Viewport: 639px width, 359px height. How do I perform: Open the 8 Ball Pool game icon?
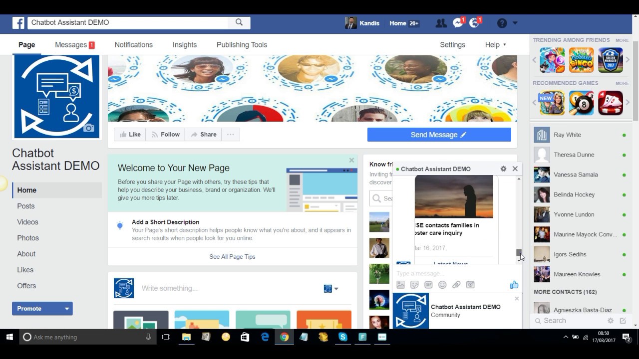point(581,103)
